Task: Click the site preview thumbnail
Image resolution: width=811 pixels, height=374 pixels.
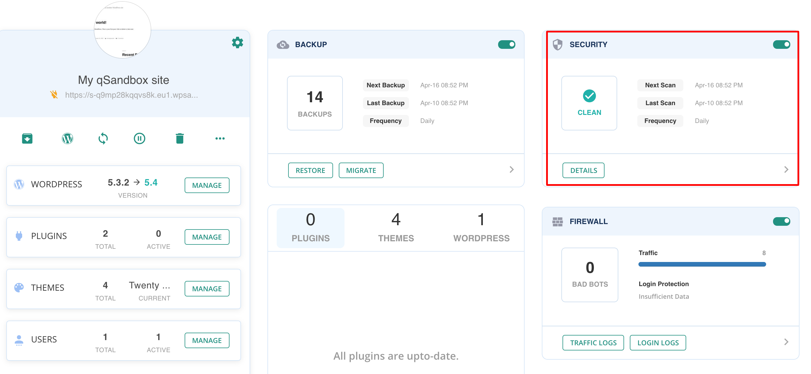Action: (123, 30)
